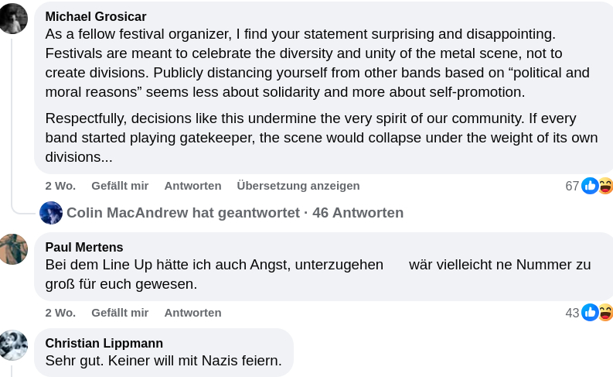613x377 pixels.
Task: Click Colin MacAndrew's small reply avatar
Action: pyautogui.click(x=51, y=213)
